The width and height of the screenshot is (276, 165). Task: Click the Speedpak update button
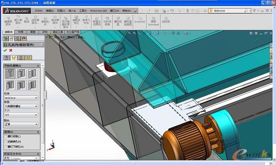[x=154, y=21]
